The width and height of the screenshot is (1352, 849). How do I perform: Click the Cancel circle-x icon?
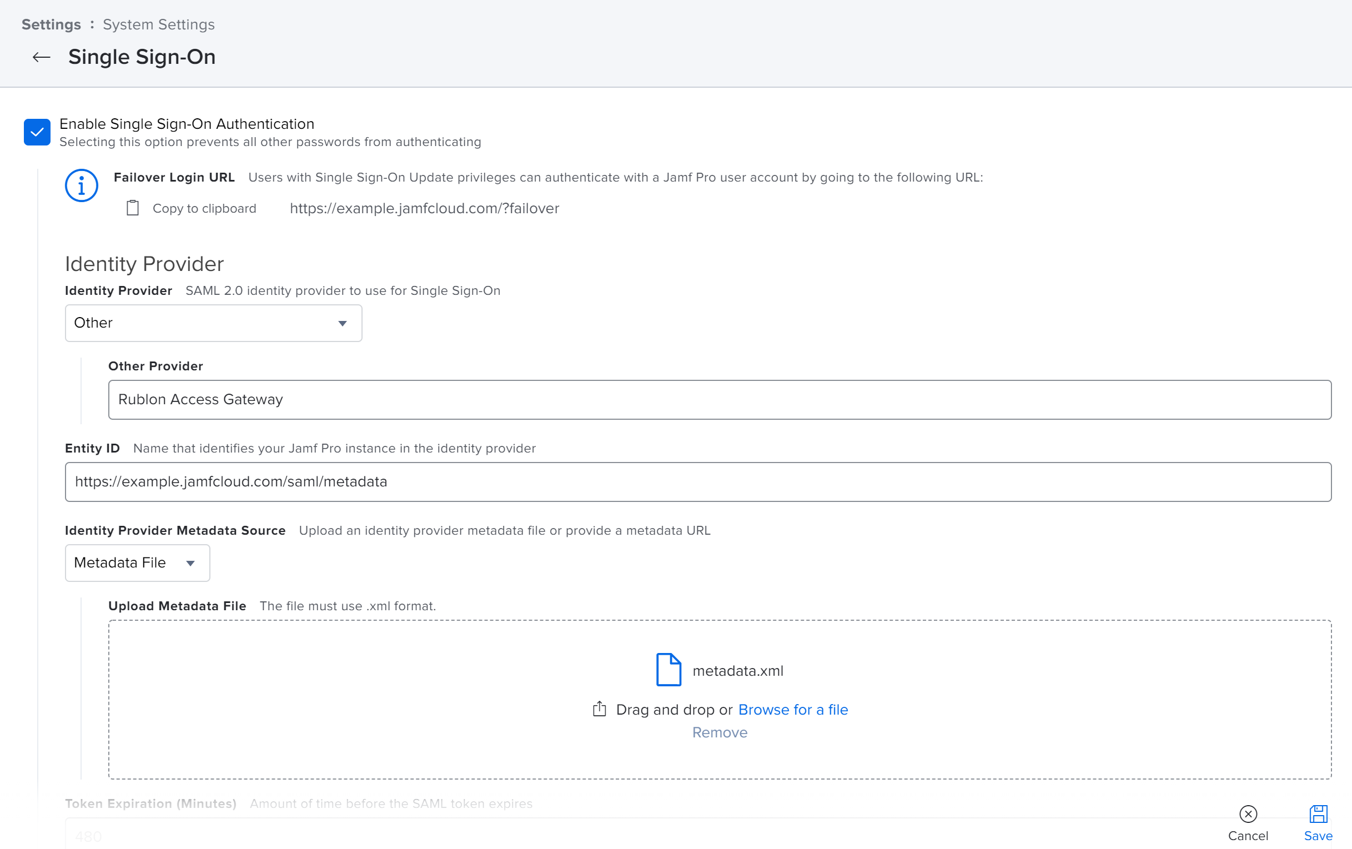[1248, 813]
